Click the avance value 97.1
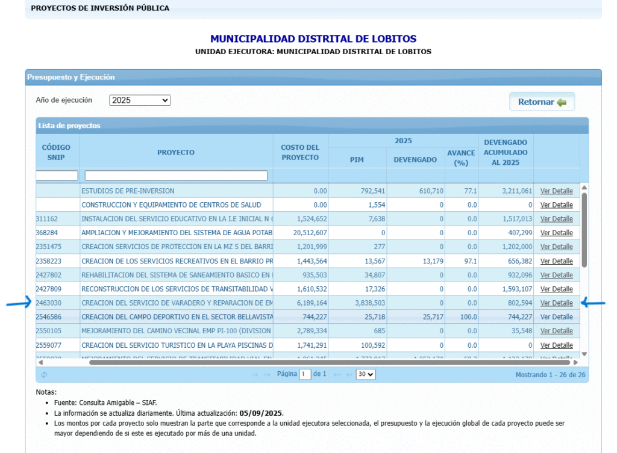The image size is (617, 453). (x=470, y=261)
